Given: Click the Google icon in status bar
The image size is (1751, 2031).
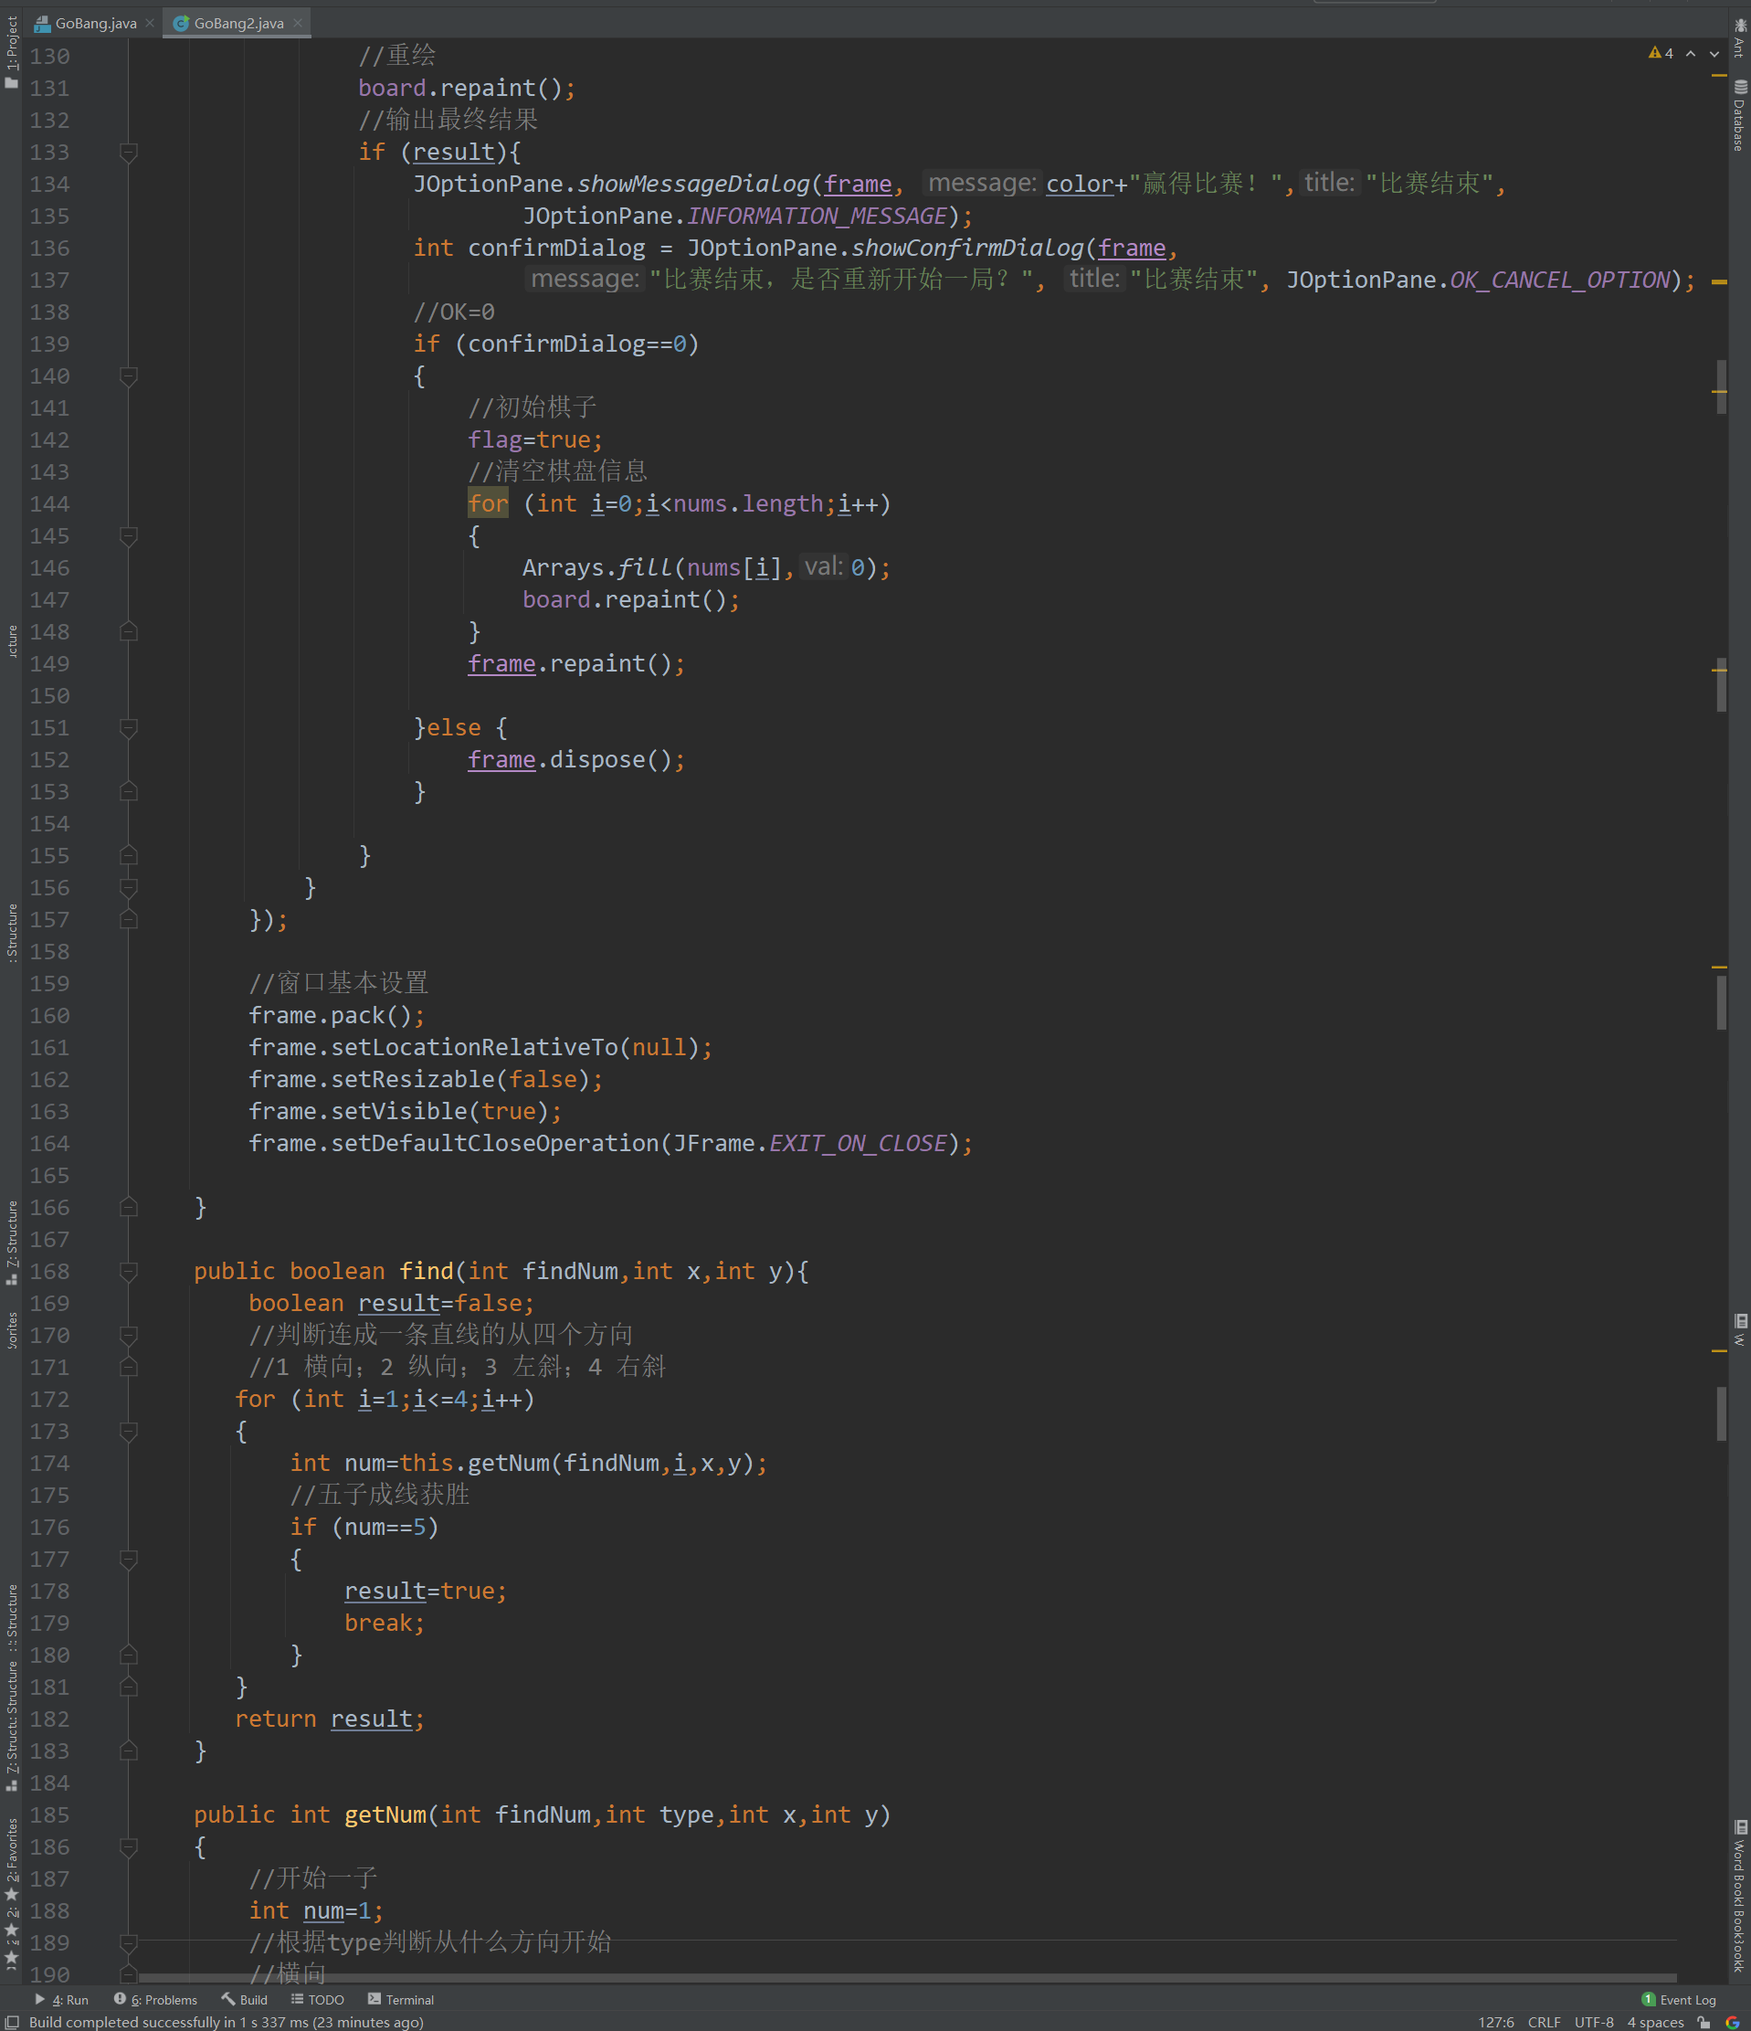Looking at the screenshot, I should [1733, 2022].
